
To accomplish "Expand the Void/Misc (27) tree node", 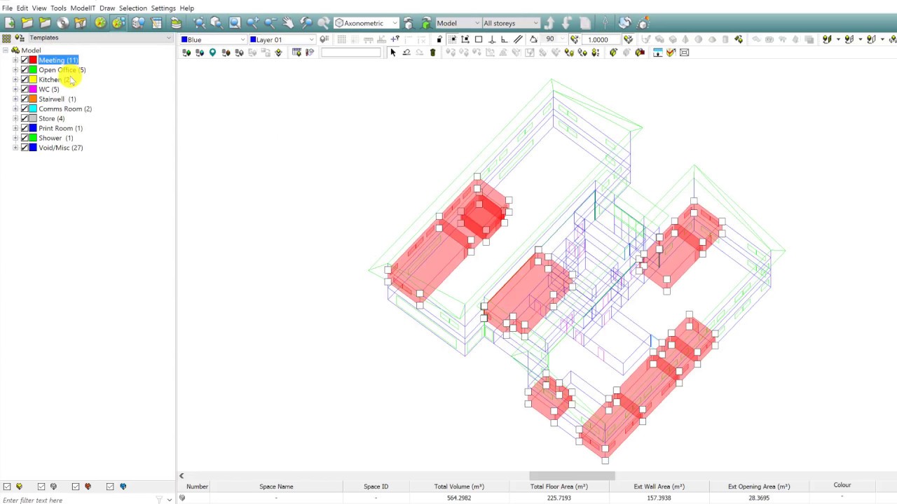I will coord(15,148).
